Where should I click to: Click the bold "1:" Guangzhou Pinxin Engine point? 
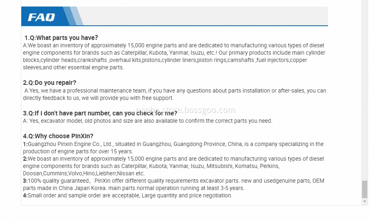click(x=173, y=148)
